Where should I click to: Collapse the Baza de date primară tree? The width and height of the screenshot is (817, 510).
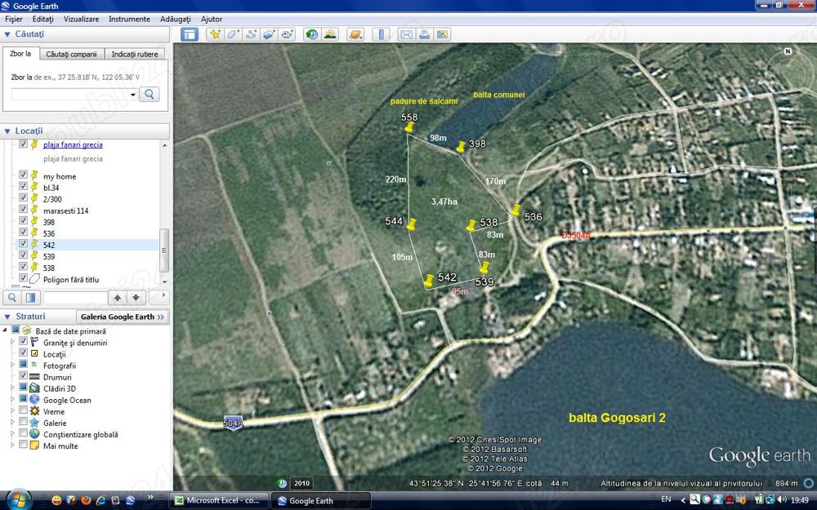coord(7,330)
